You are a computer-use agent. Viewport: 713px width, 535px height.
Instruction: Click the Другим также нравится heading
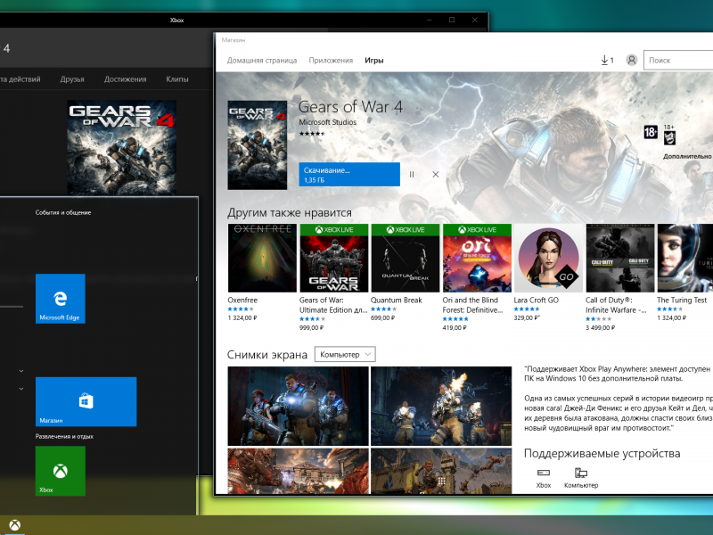click(x=289, y=213)
